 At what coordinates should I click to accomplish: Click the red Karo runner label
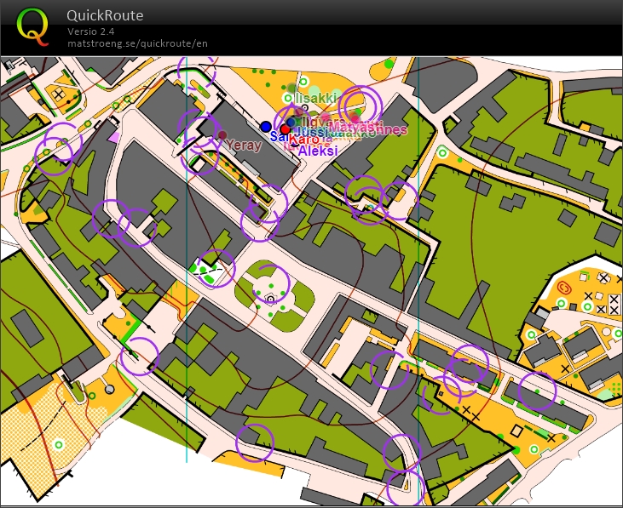pyautogui.click(x=303, y=140)
